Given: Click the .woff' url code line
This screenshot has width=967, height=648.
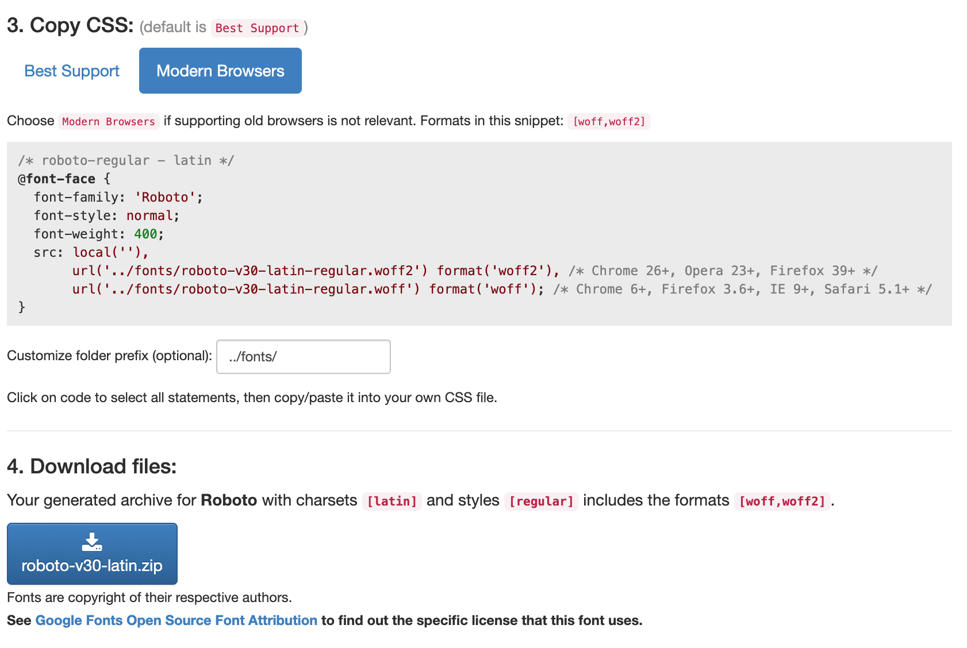Looking at the screenshot, I should 308,289.
